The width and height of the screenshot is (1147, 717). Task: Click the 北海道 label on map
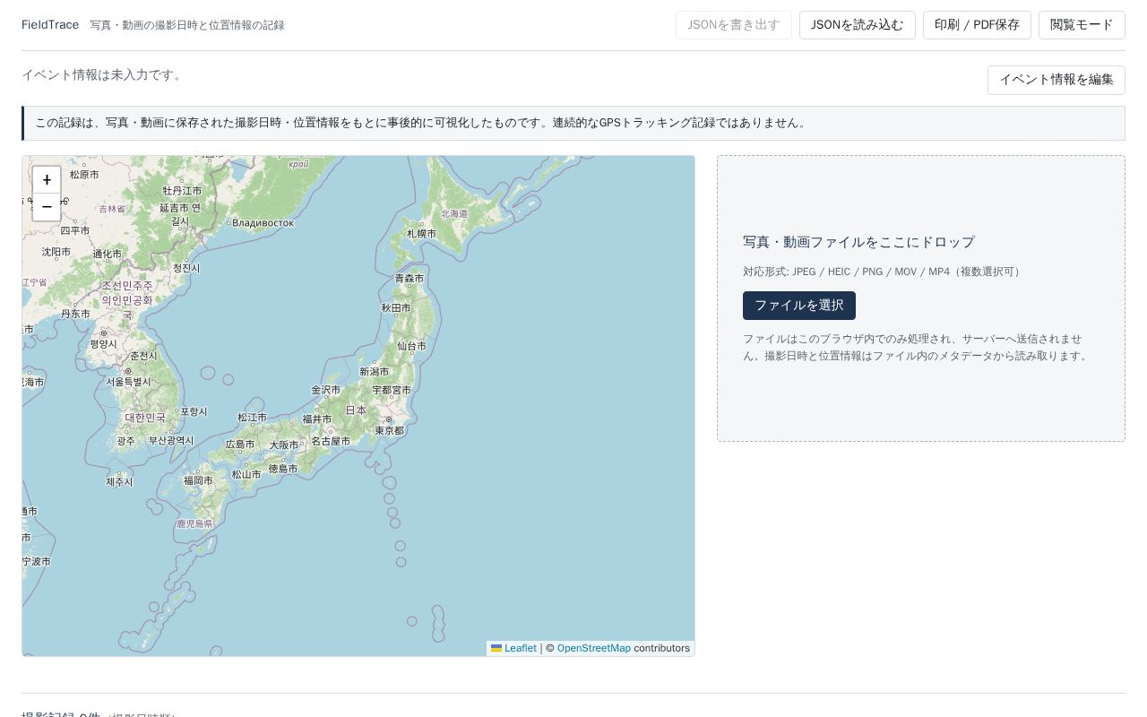click(x=454, y=214)
